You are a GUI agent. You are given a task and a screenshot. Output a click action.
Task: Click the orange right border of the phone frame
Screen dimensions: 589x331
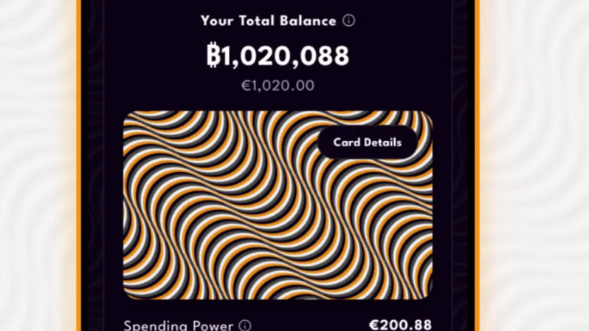(477, 165)
